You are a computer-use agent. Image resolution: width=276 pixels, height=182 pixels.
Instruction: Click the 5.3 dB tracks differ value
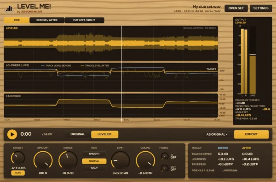pos(223,154)
